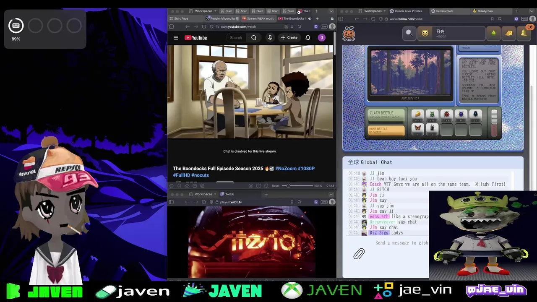
Task: Click username 'Coach' in Global Chat
Action: point(375,184)
